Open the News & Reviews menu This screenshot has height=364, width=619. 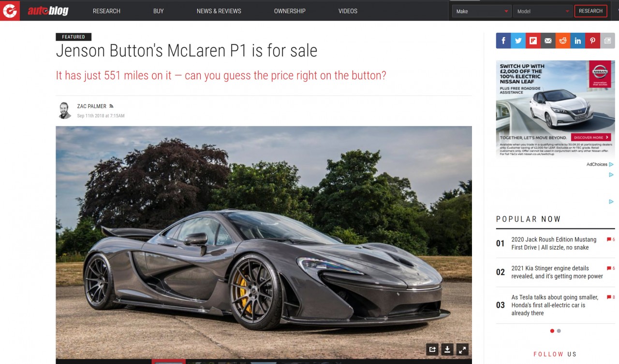pos(219,11)
